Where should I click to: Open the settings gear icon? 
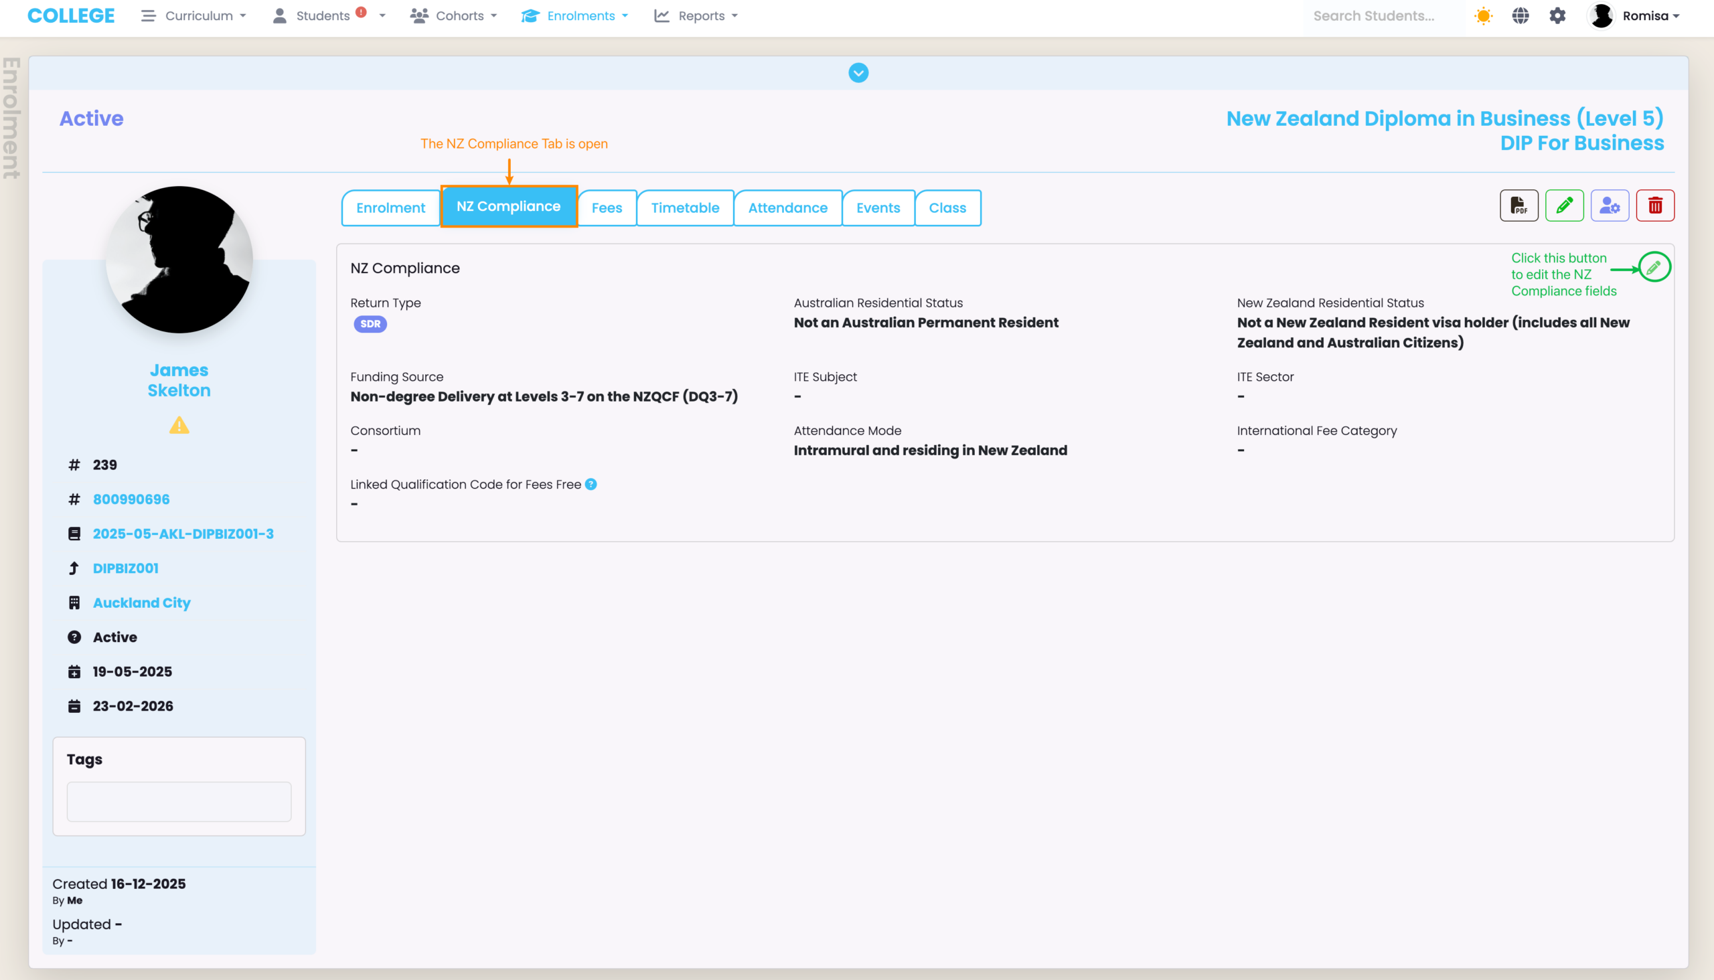1557,16
